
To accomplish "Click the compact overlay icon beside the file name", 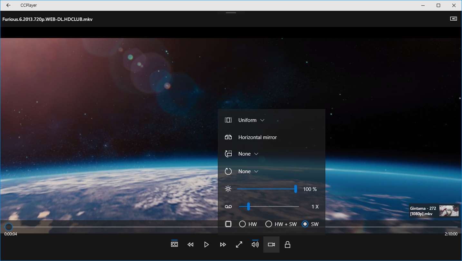I will click(x=453, y=19).
